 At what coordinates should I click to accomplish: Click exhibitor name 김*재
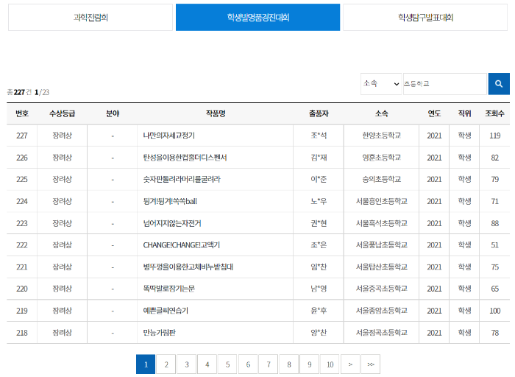pos(319,158)
